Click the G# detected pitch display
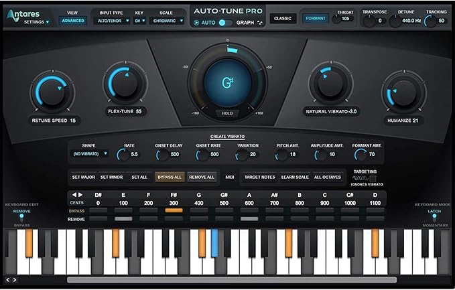Image resolution: width=455 pixels, height=290 pixels. 228,83
